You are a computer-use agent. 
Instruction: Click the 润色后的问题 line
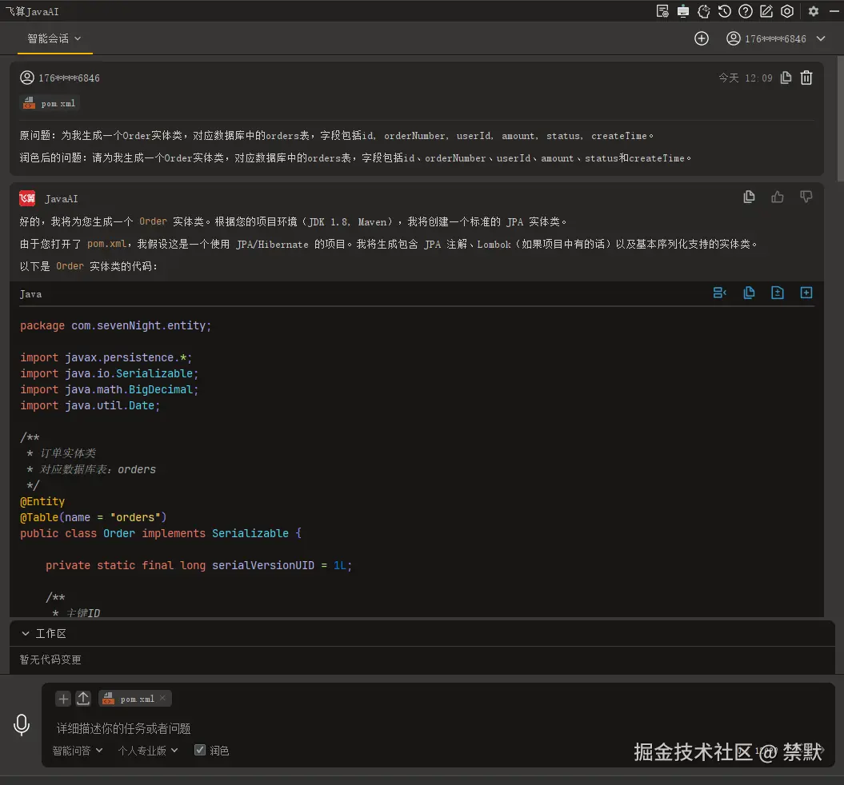[355, 158]
